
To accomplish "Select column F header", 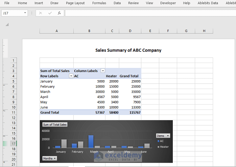I will tap(168, 31).
